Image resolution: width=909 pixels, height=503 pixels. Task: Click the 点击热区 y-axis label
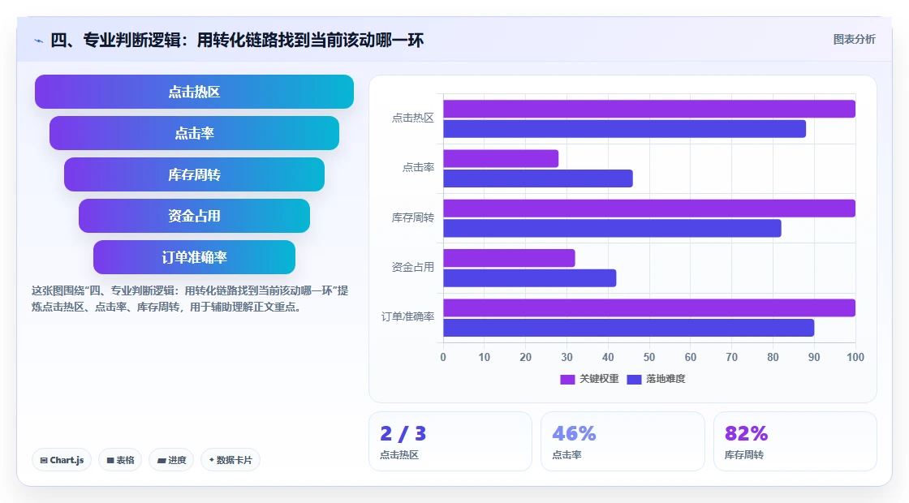[x=413, y=118]
